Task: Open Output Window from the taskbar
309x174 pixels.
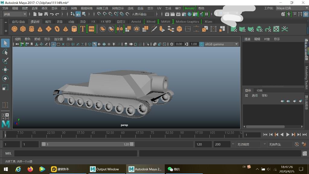Action: click(x=105, y=169)
